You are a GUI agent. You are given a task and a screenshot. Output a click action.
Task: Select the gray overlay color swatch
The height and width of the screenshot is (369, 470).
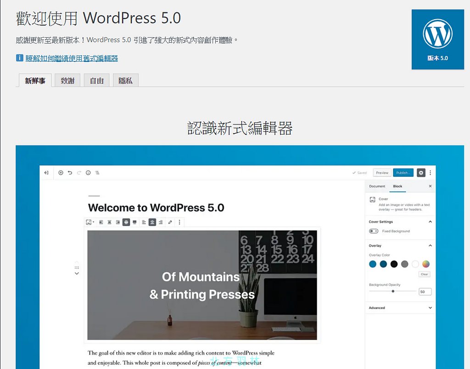click(405, 264)
